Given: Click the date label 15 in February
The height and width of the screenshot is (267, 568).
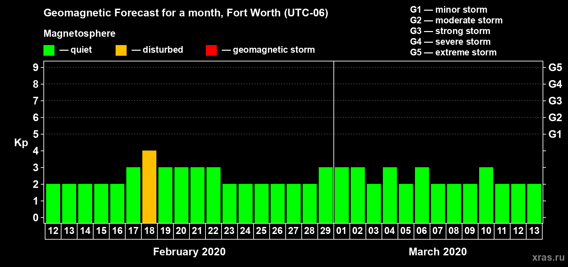Looking at the screenshot, I should [x=101, y=231].
